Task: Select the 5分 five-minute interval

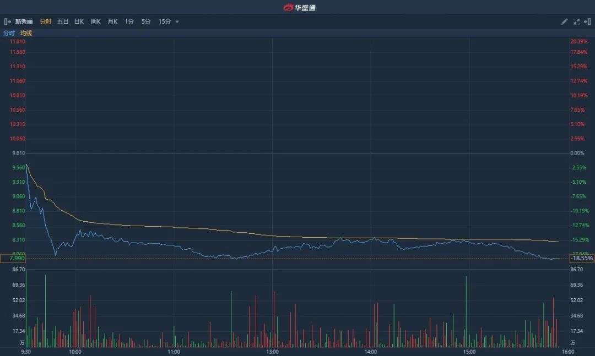Action: 146,21
